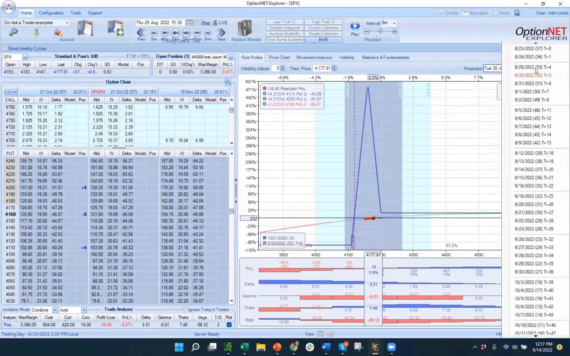The height and width of the screenshot is (356, 570).
Task: Open the option chain expiration selector arrow
Action: point(15,92)
